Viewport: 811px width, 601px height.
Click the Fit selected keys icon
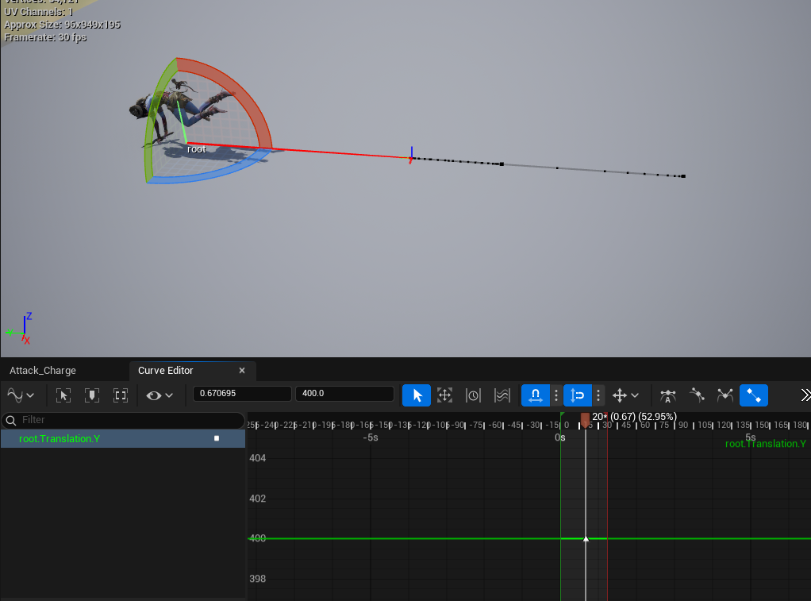tap(63, 395)
